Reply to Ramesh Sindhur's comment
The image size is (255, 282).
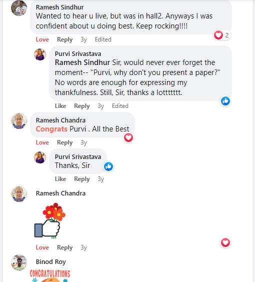point(64,39)
